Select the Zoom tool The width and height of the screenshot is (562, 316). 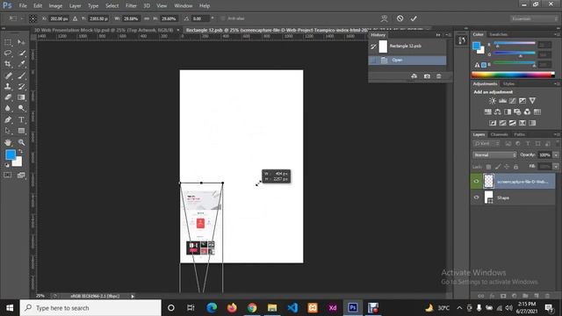click(x=21, y=142)
